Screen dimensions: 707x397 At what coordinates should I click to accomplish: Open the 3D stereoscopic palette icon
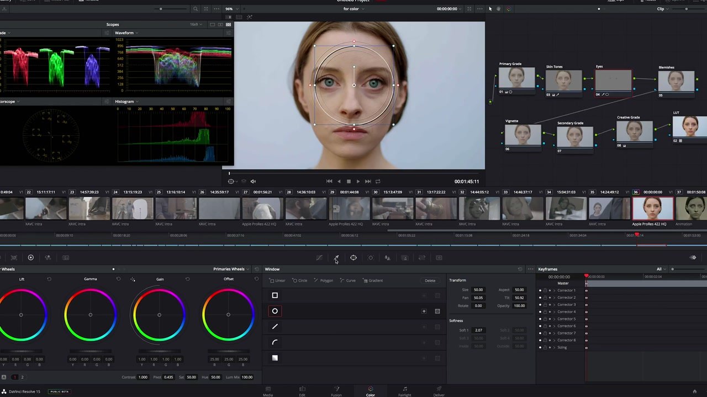point(439,257)
